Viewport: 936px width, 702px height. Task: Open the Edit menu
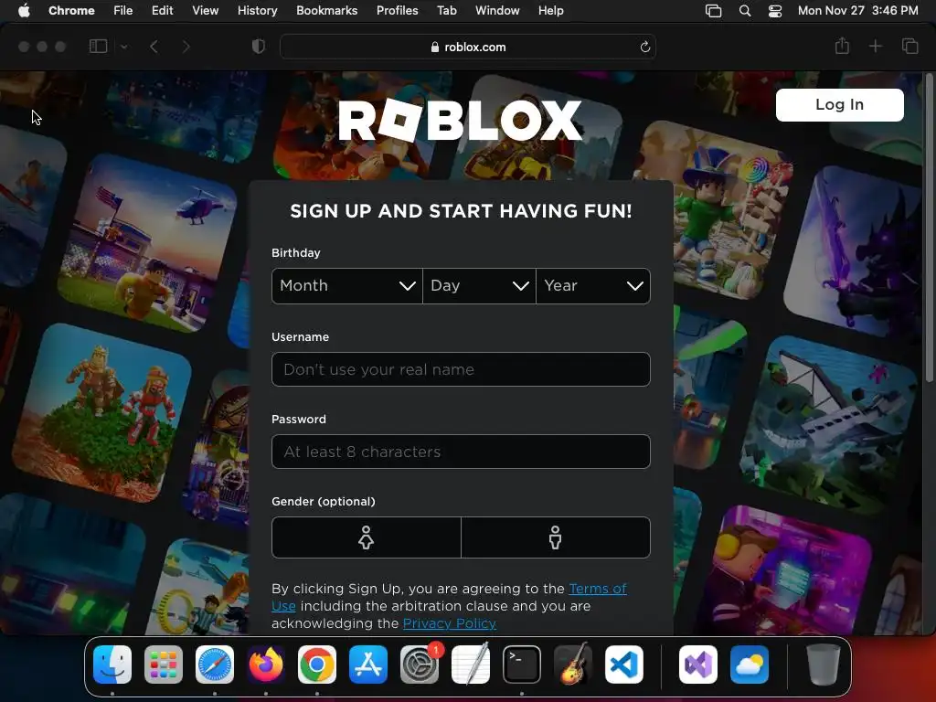coord(163,10)
